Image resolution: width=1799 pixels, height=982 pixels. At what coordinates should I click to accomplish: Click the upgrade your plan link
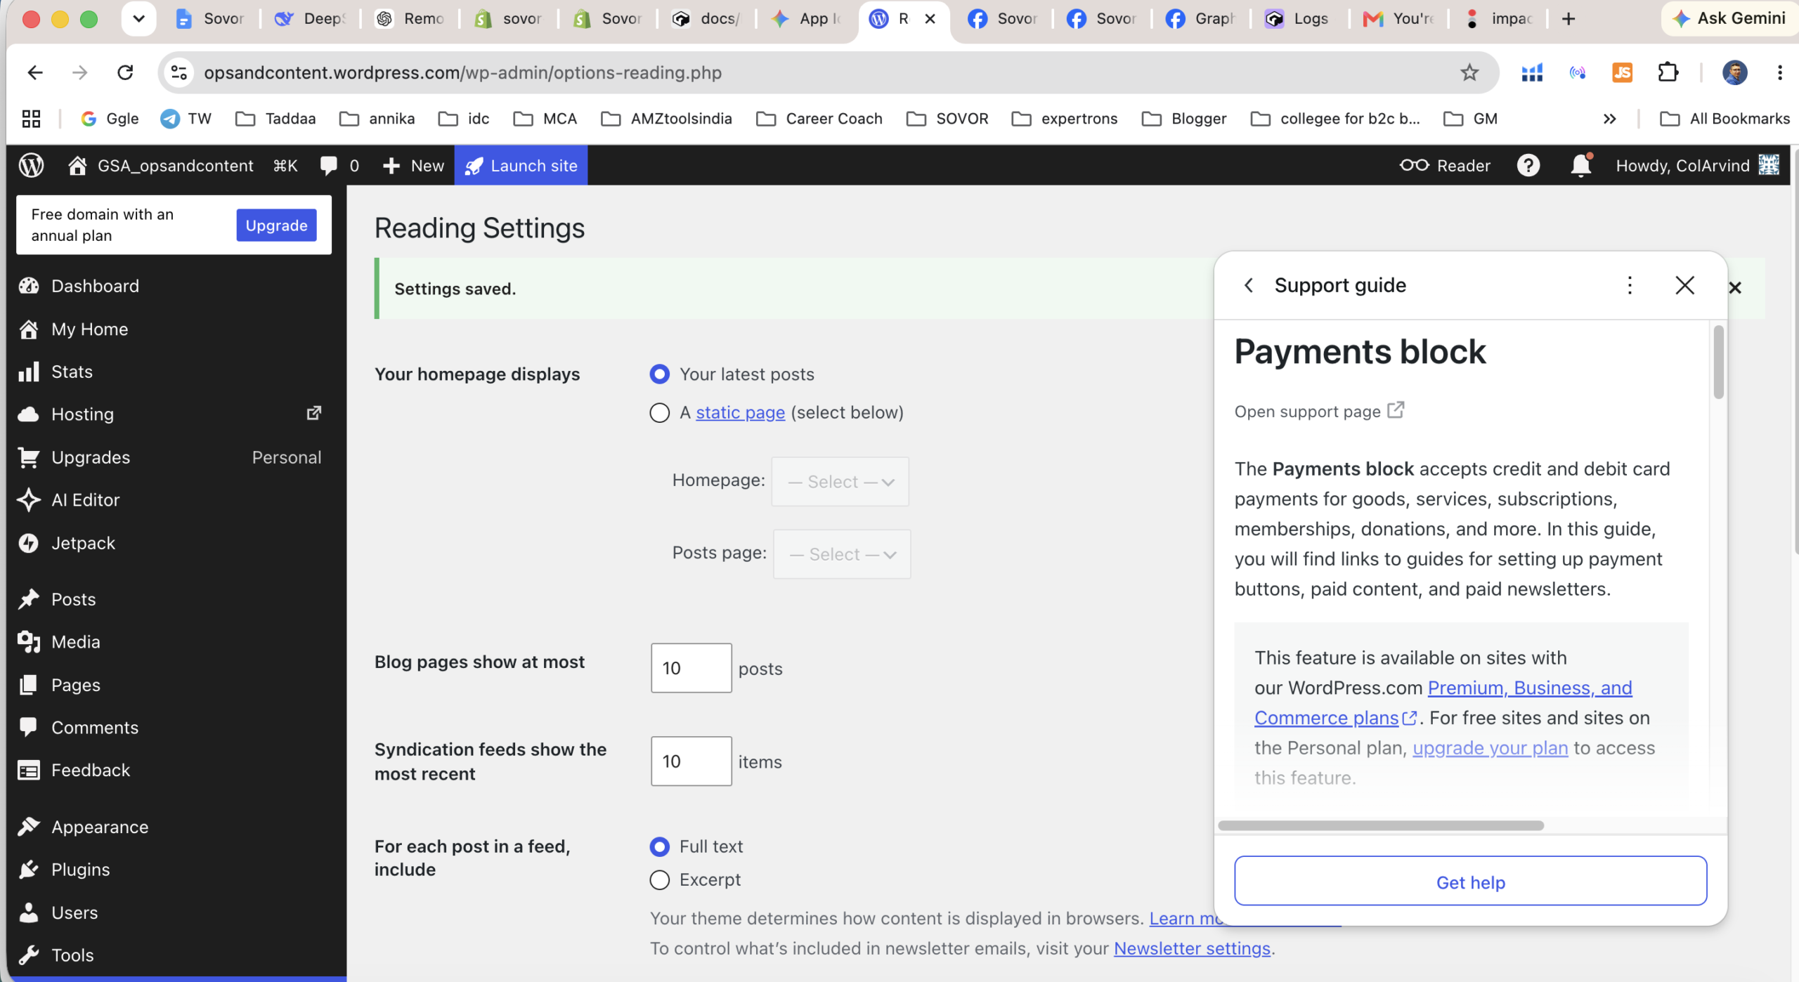click(1490, 748)
